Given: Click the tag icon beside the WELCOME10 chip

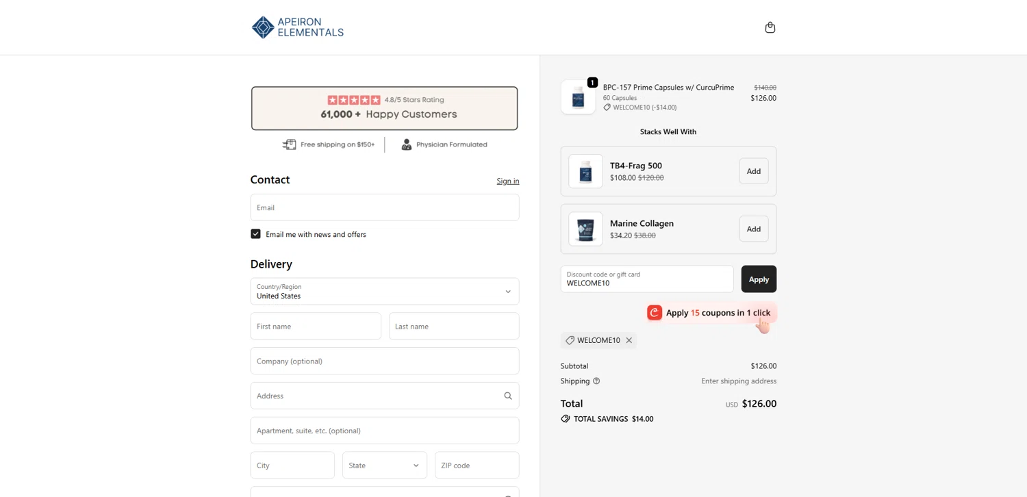Looking at the screenshot, I should [570, 340].
